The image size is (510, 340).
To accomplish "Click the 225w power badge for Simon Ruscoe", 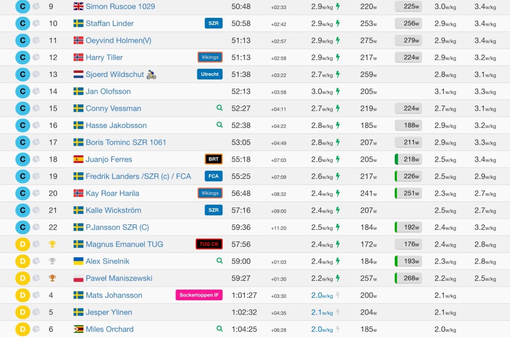I will click(409, 7).
